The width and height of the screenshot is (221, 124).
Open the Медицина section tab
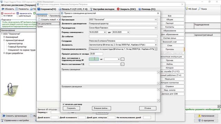click(x=170, y=79)
